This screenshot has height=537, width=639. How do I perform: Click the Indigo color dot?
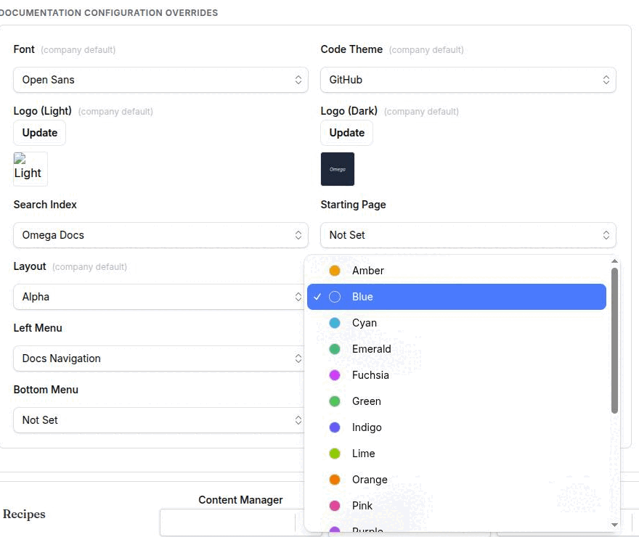335,427
